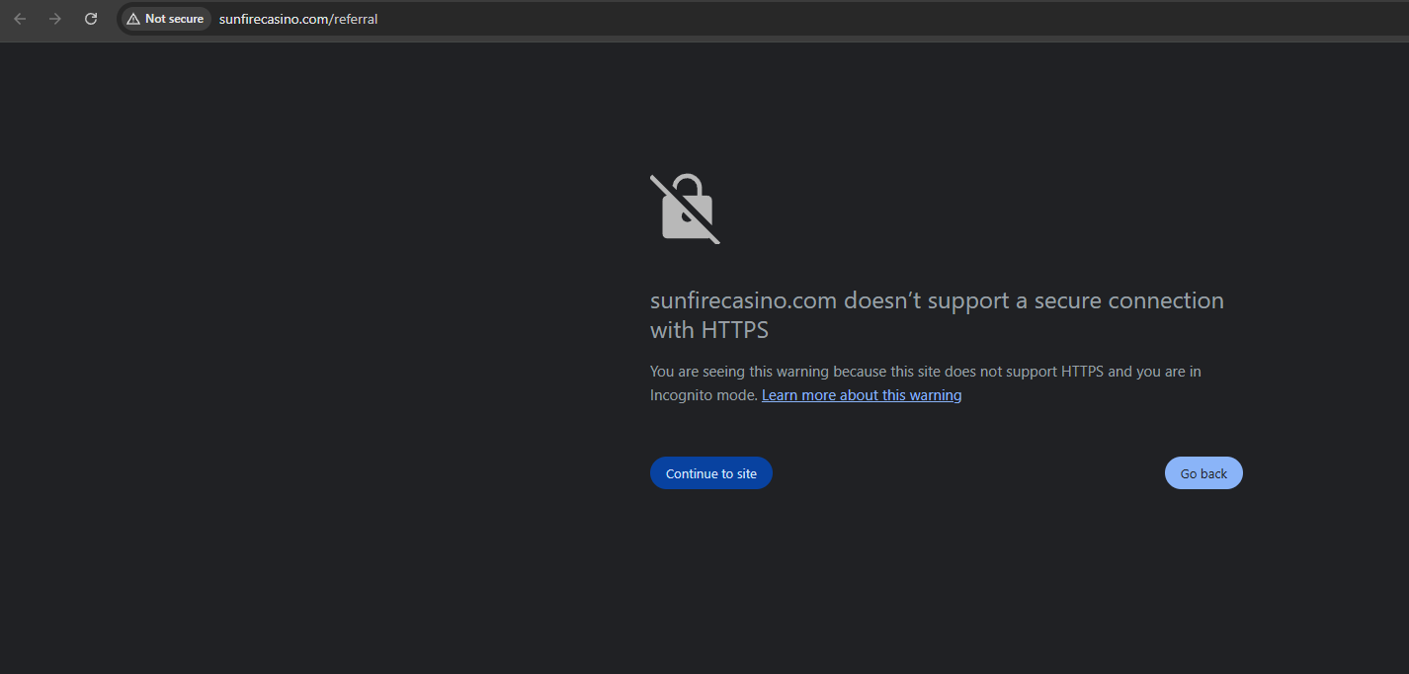Open Learn more about this warning link
Image resolution: width=1409 pixels, height=674 pixels.
[x=862, y=395]
